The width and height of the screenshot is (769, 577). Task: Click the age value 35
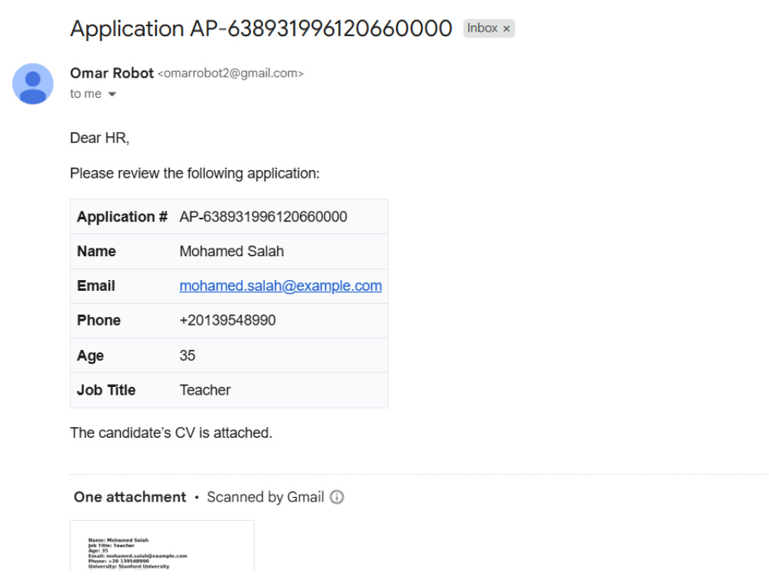pos(188,355)
